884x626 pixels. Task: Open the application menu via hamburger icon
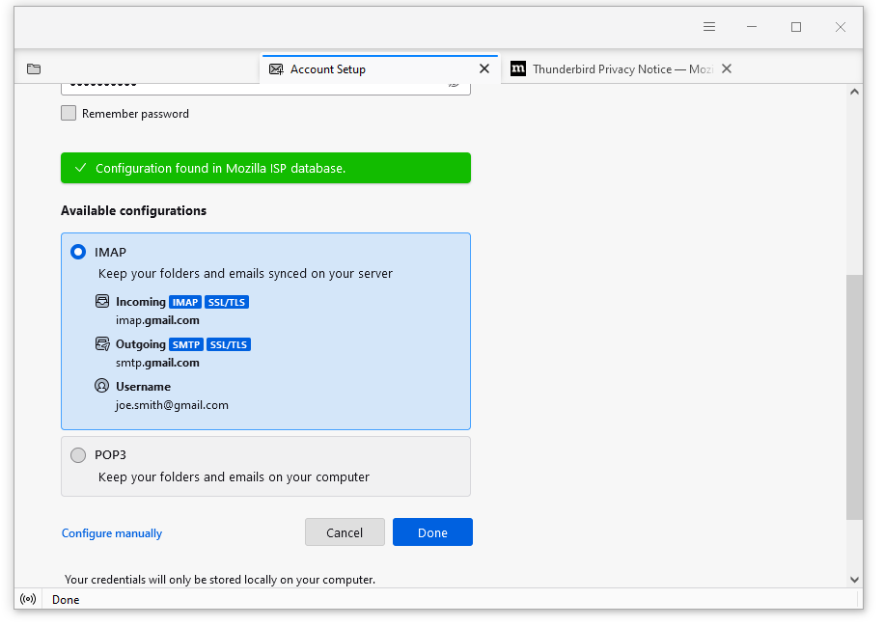pyautogui.click(x=709, y=26)
